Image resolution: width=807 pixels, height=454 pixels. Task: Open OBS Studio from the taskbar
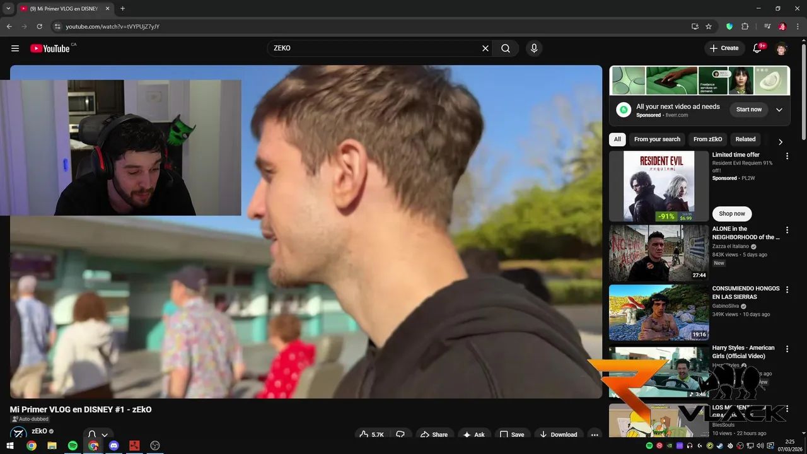pos(155,446)
